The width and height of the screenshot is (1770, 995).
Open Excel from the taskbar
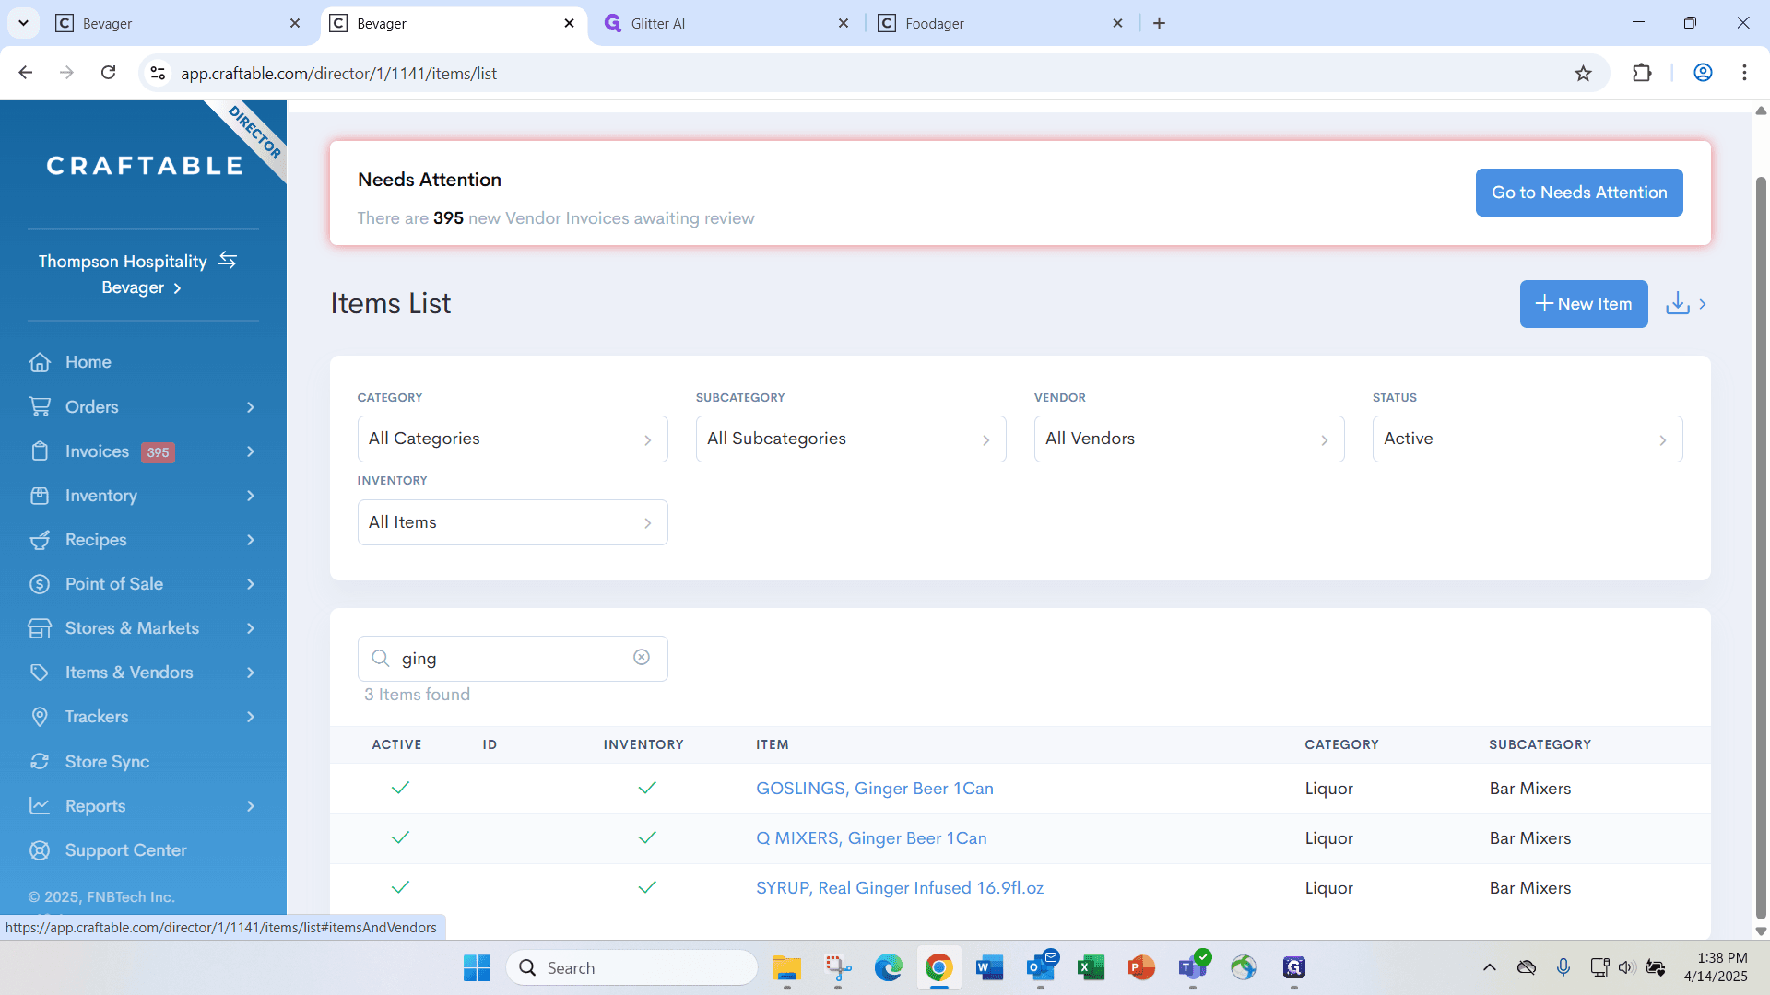(1091, 967)
